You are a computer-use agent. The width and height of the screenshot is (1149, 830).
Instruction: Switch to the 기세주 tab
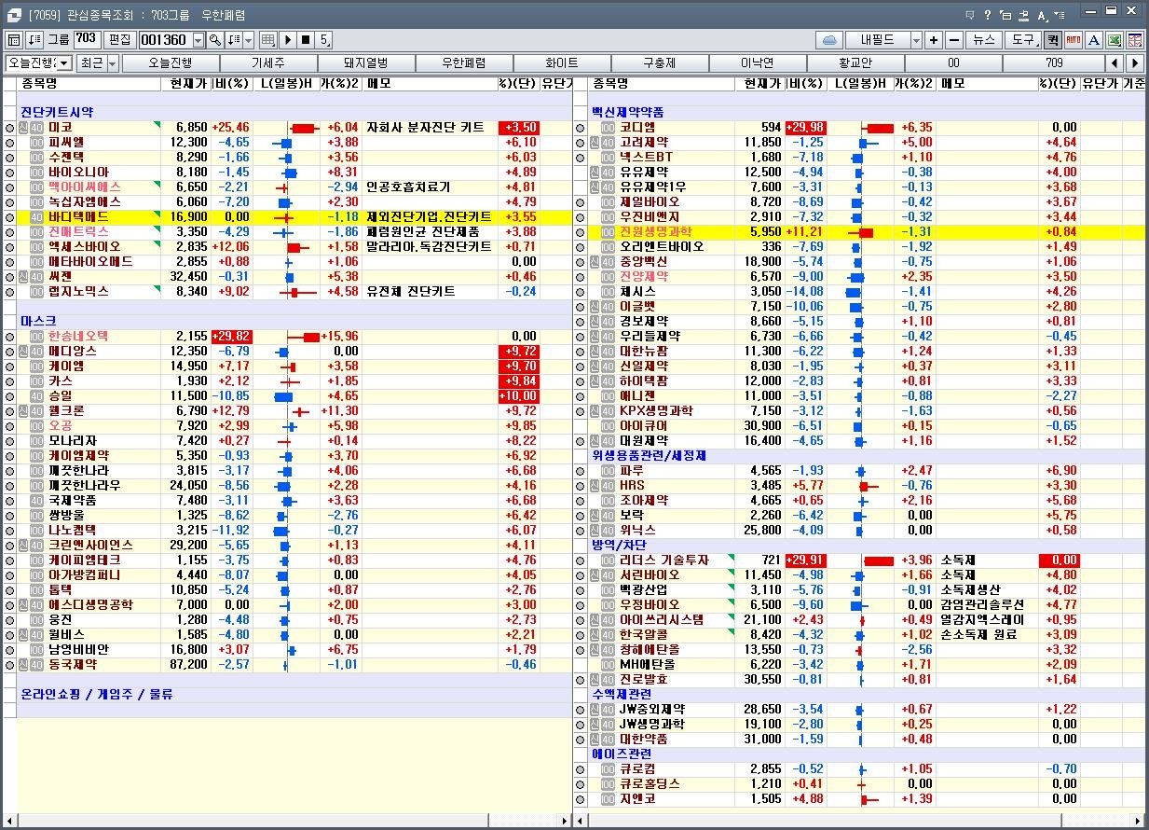click(x=268, y=62)
